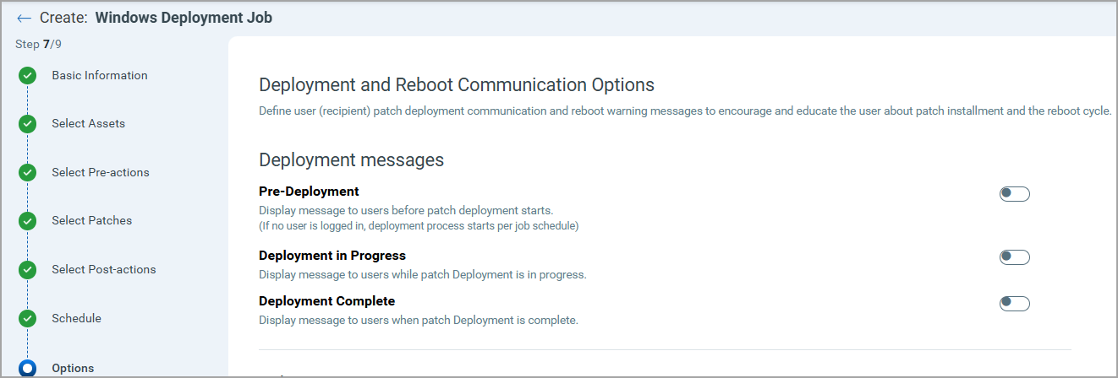Go to the Basic Information step

pyautogui.click(x=100, y=75)
